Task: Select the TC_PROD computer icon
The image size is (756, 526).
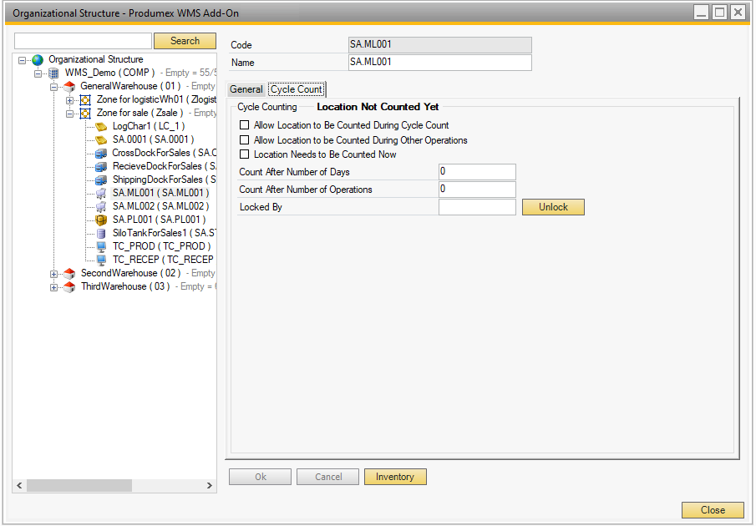Action: 101,247
